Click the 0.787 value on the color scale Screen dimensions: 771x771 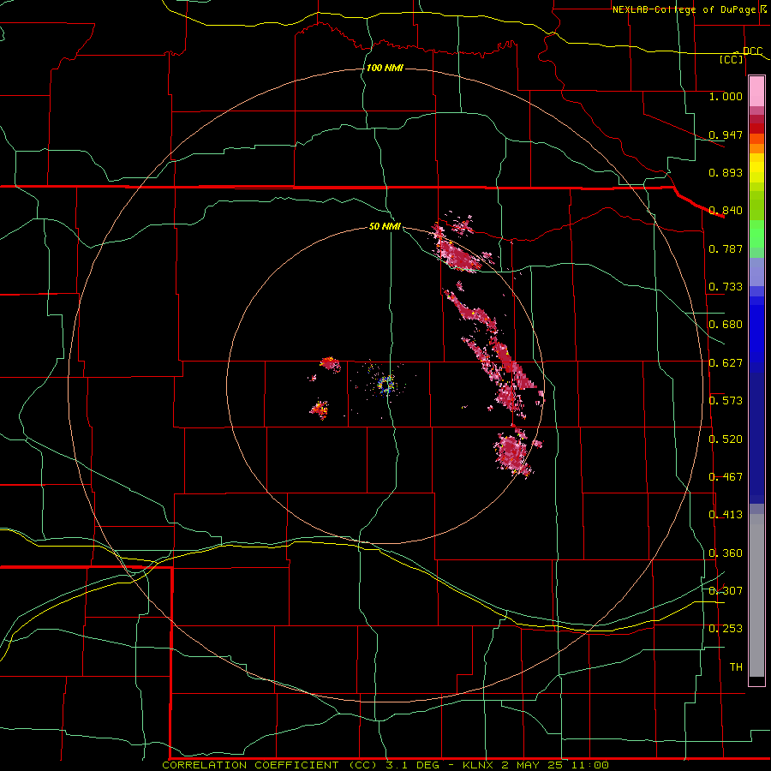coord(726,248)
